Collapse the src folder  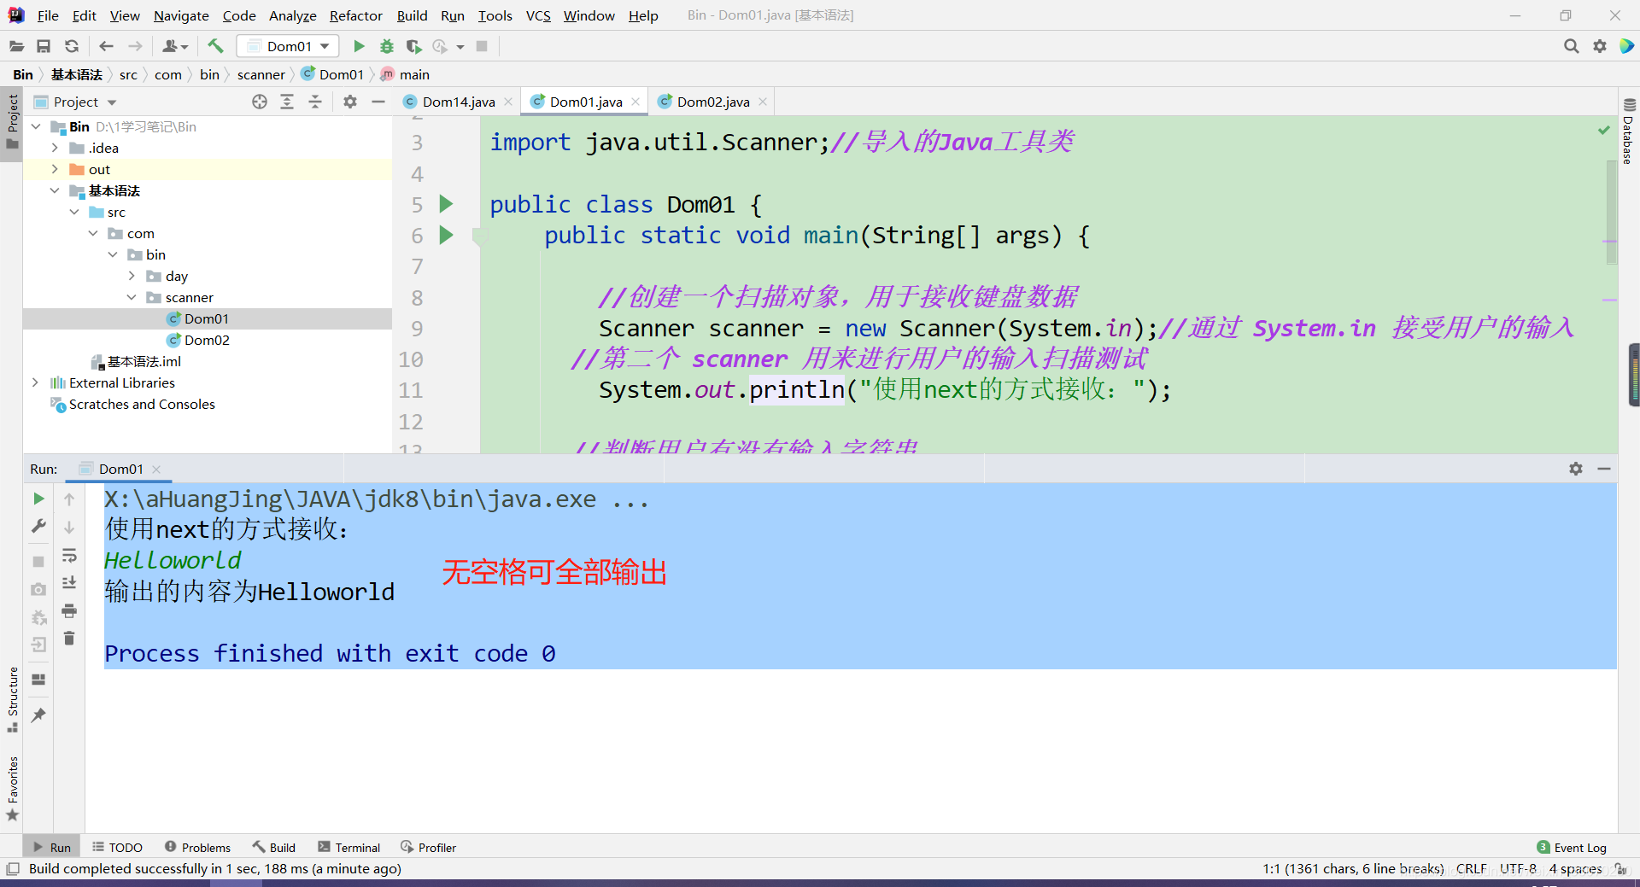coord(74,212)
